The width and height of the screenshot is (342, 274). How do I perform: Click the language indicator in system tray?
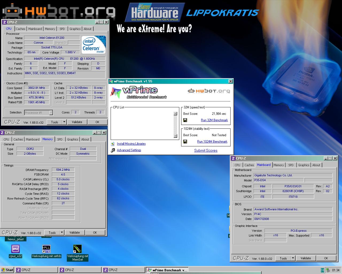(322, 270)
